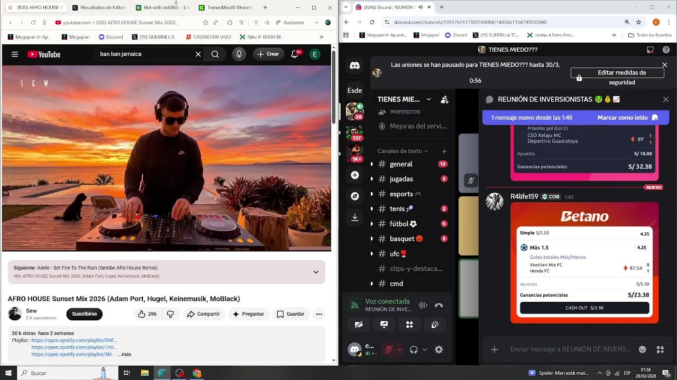Open the Discord window tab search dropdown
Image resolution: width=677 pixels, height=380 pixels.
(345, 7)
